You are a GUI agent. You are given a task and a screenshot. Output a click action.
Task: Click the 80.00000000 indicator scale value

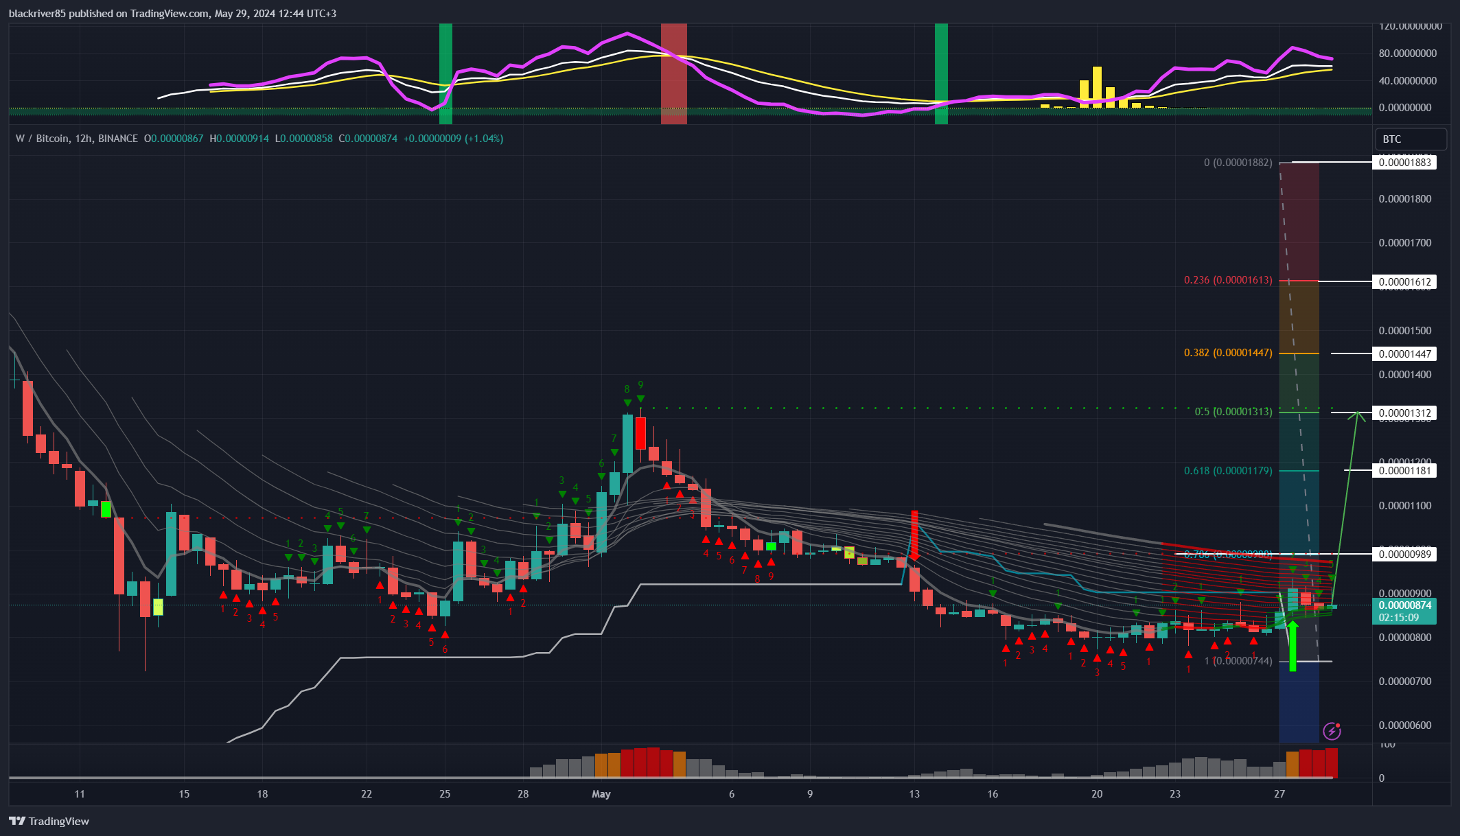(x=1408, y=54)
